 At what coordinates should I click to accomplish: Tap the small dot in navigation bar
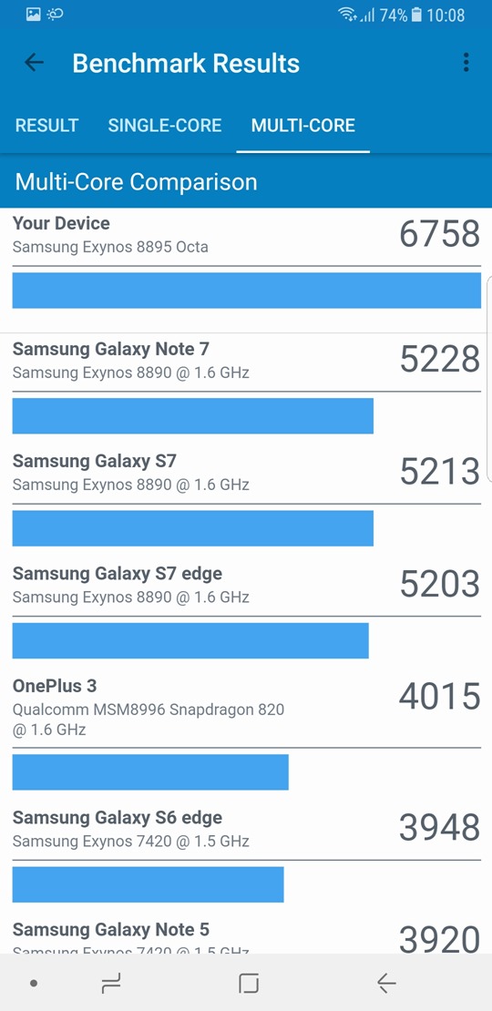(34, 984)
